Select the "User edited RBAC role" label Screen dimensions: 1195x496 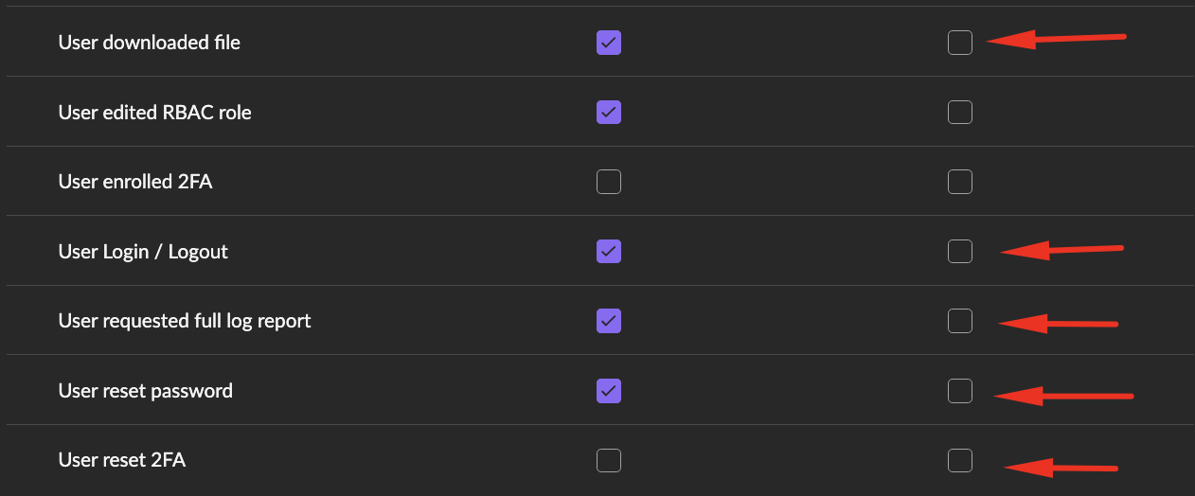coord(155,113)
